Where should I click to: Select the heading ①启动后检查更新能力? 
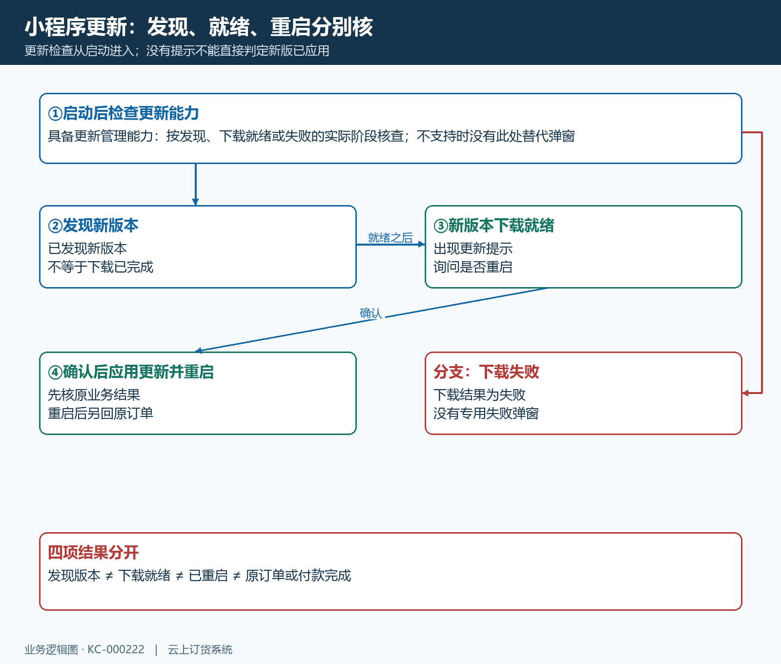[x=123, y=113]
